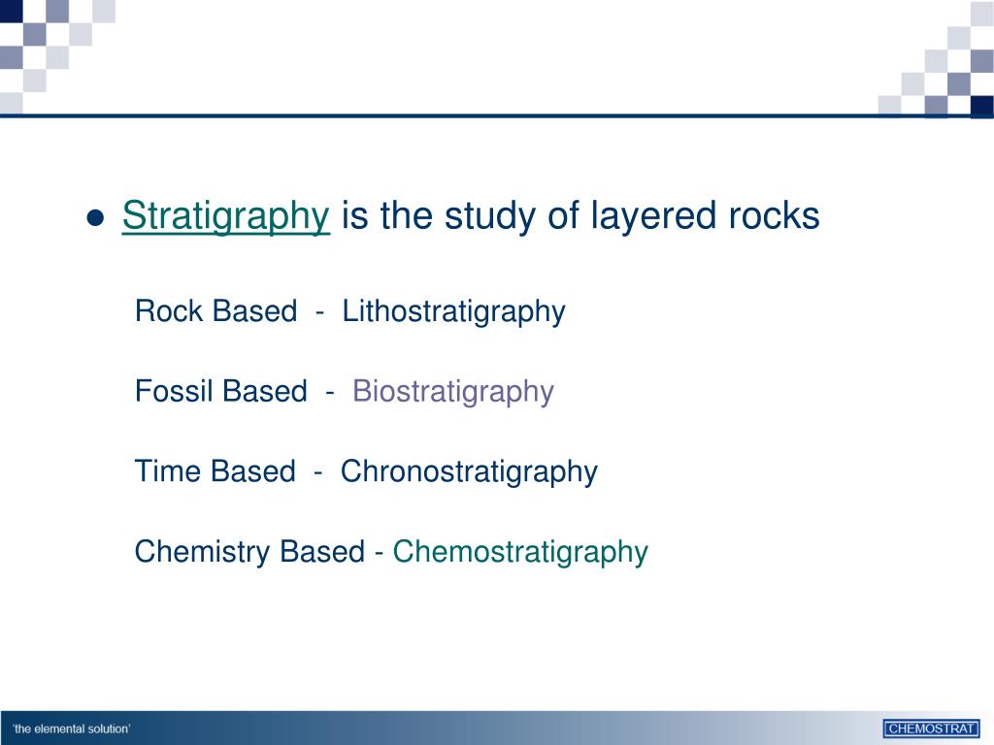This screenshot has height=745, width=994.
Task: Click 'is the study of layered rocks'
Action: [580, 215]
